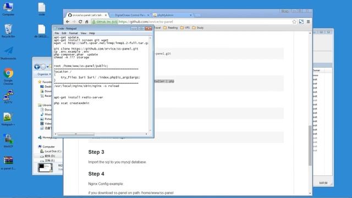Click Chrome page vertical scrollbar thumb

(310, 145)
